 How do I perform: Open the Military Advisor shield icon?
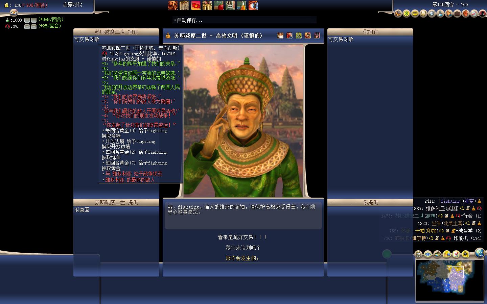[432, 14]
